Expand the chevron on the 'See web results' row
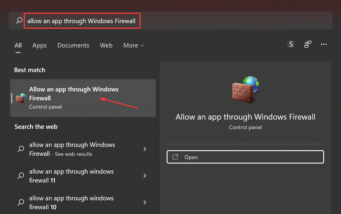Screen dimensions: 341x214 pyautogui.click(x=145, y=149)
